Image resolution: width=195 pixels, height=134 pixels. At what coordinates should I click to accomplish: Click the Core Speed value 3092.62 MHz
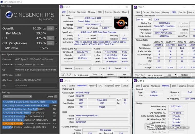pyautogui.click(x=83, y=52)
